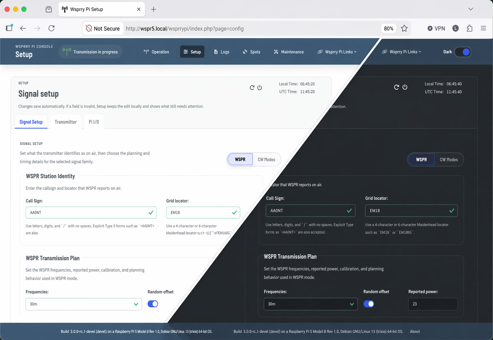Viewport: 493px width, 340px height.
Task: Open the Logs page
Action: (x=222, y=52)
